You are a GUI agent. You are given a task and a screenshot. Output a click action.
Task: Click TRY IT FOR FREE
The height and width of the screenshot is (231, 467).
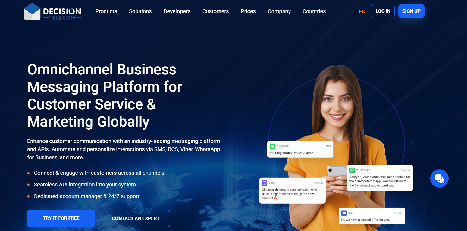tap(61, 218)
